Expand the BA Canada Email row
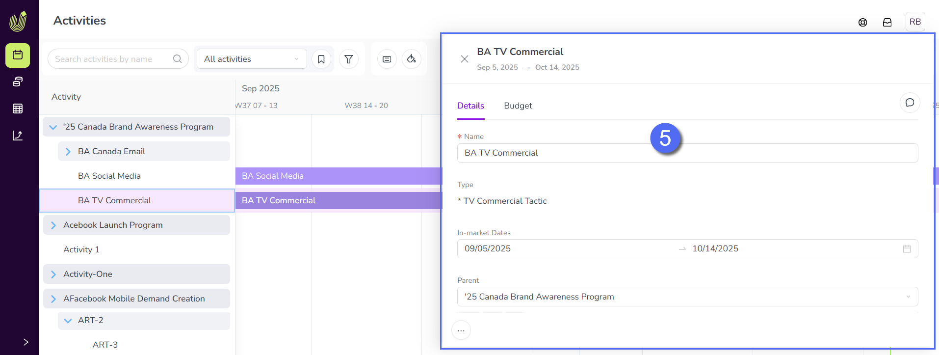The height and width of the screenshot is (355, 939). tap(68, 152)
